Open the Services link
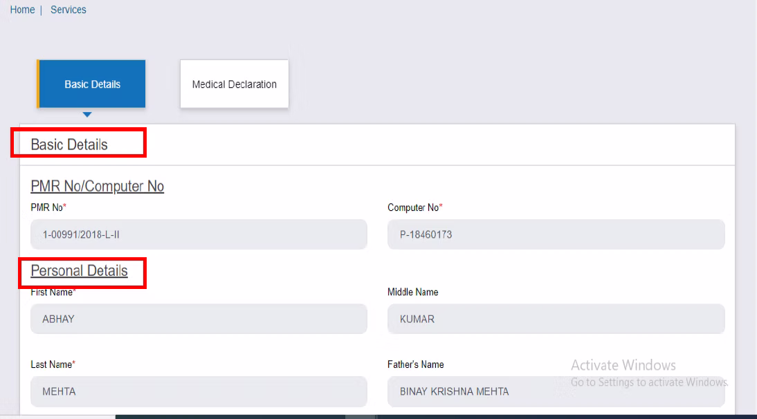 [68, 10]
